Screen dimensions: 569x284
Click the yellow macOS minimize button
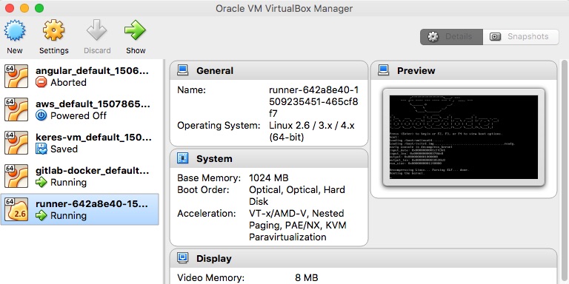coord(24,8)
